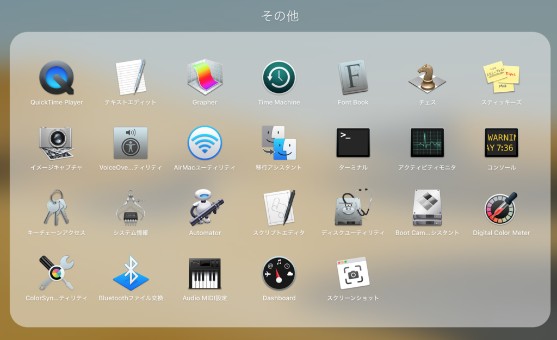
Task: Open ディスクユーティリティ icon
Action: pyautogui.click(x=353, y=208)
